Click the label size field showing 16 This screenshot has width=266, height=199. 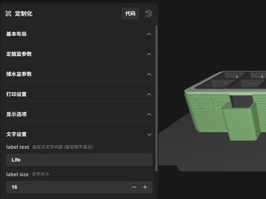(68, 187)
